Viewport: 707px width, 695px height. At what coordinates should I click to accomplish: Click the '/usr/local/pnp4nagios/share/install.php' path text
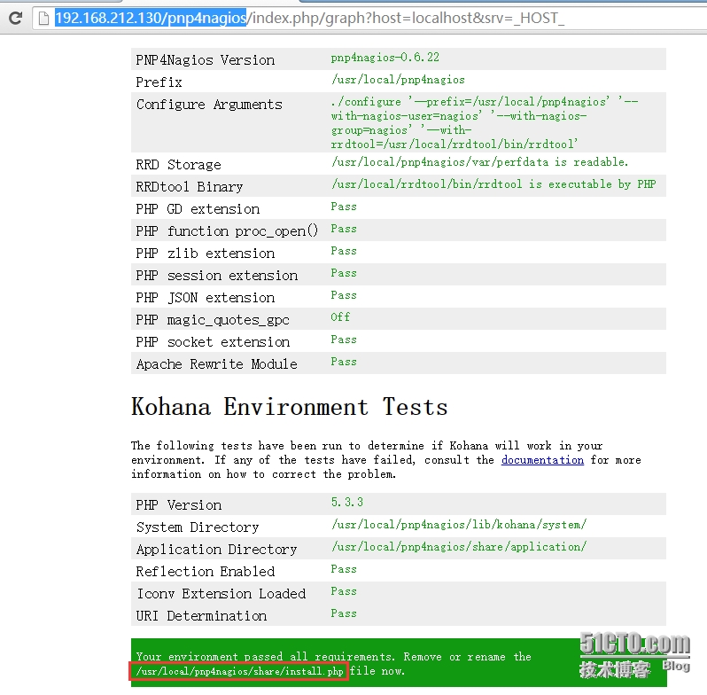pos(239,671)
